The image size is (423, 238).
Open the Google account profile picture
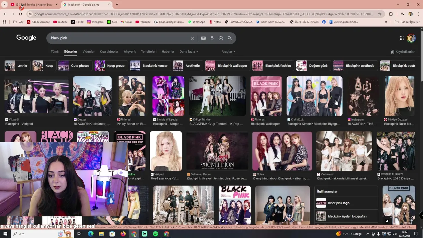tap(411, 38)
